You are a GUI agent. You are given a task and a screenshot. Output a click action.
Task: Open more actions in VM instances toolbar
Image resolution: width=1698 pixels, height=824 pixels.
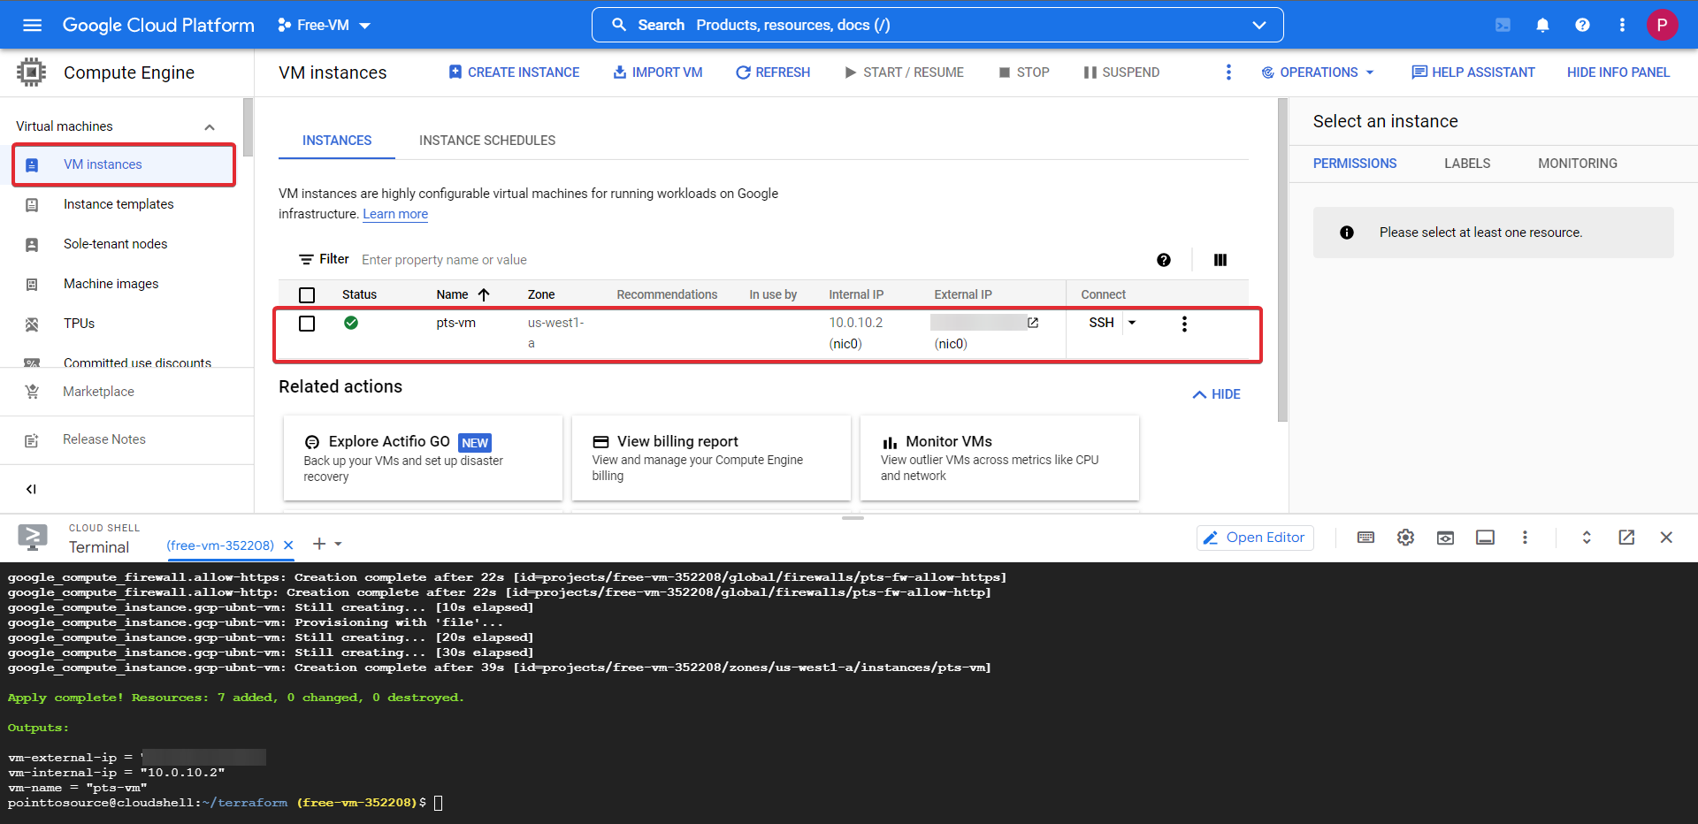pyautogui.click(x=1228, y=72)
